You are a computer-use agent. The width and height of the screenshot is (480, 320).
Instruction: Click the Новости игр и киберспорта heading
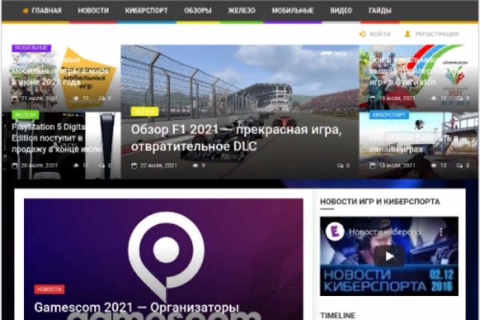(380, 201)
